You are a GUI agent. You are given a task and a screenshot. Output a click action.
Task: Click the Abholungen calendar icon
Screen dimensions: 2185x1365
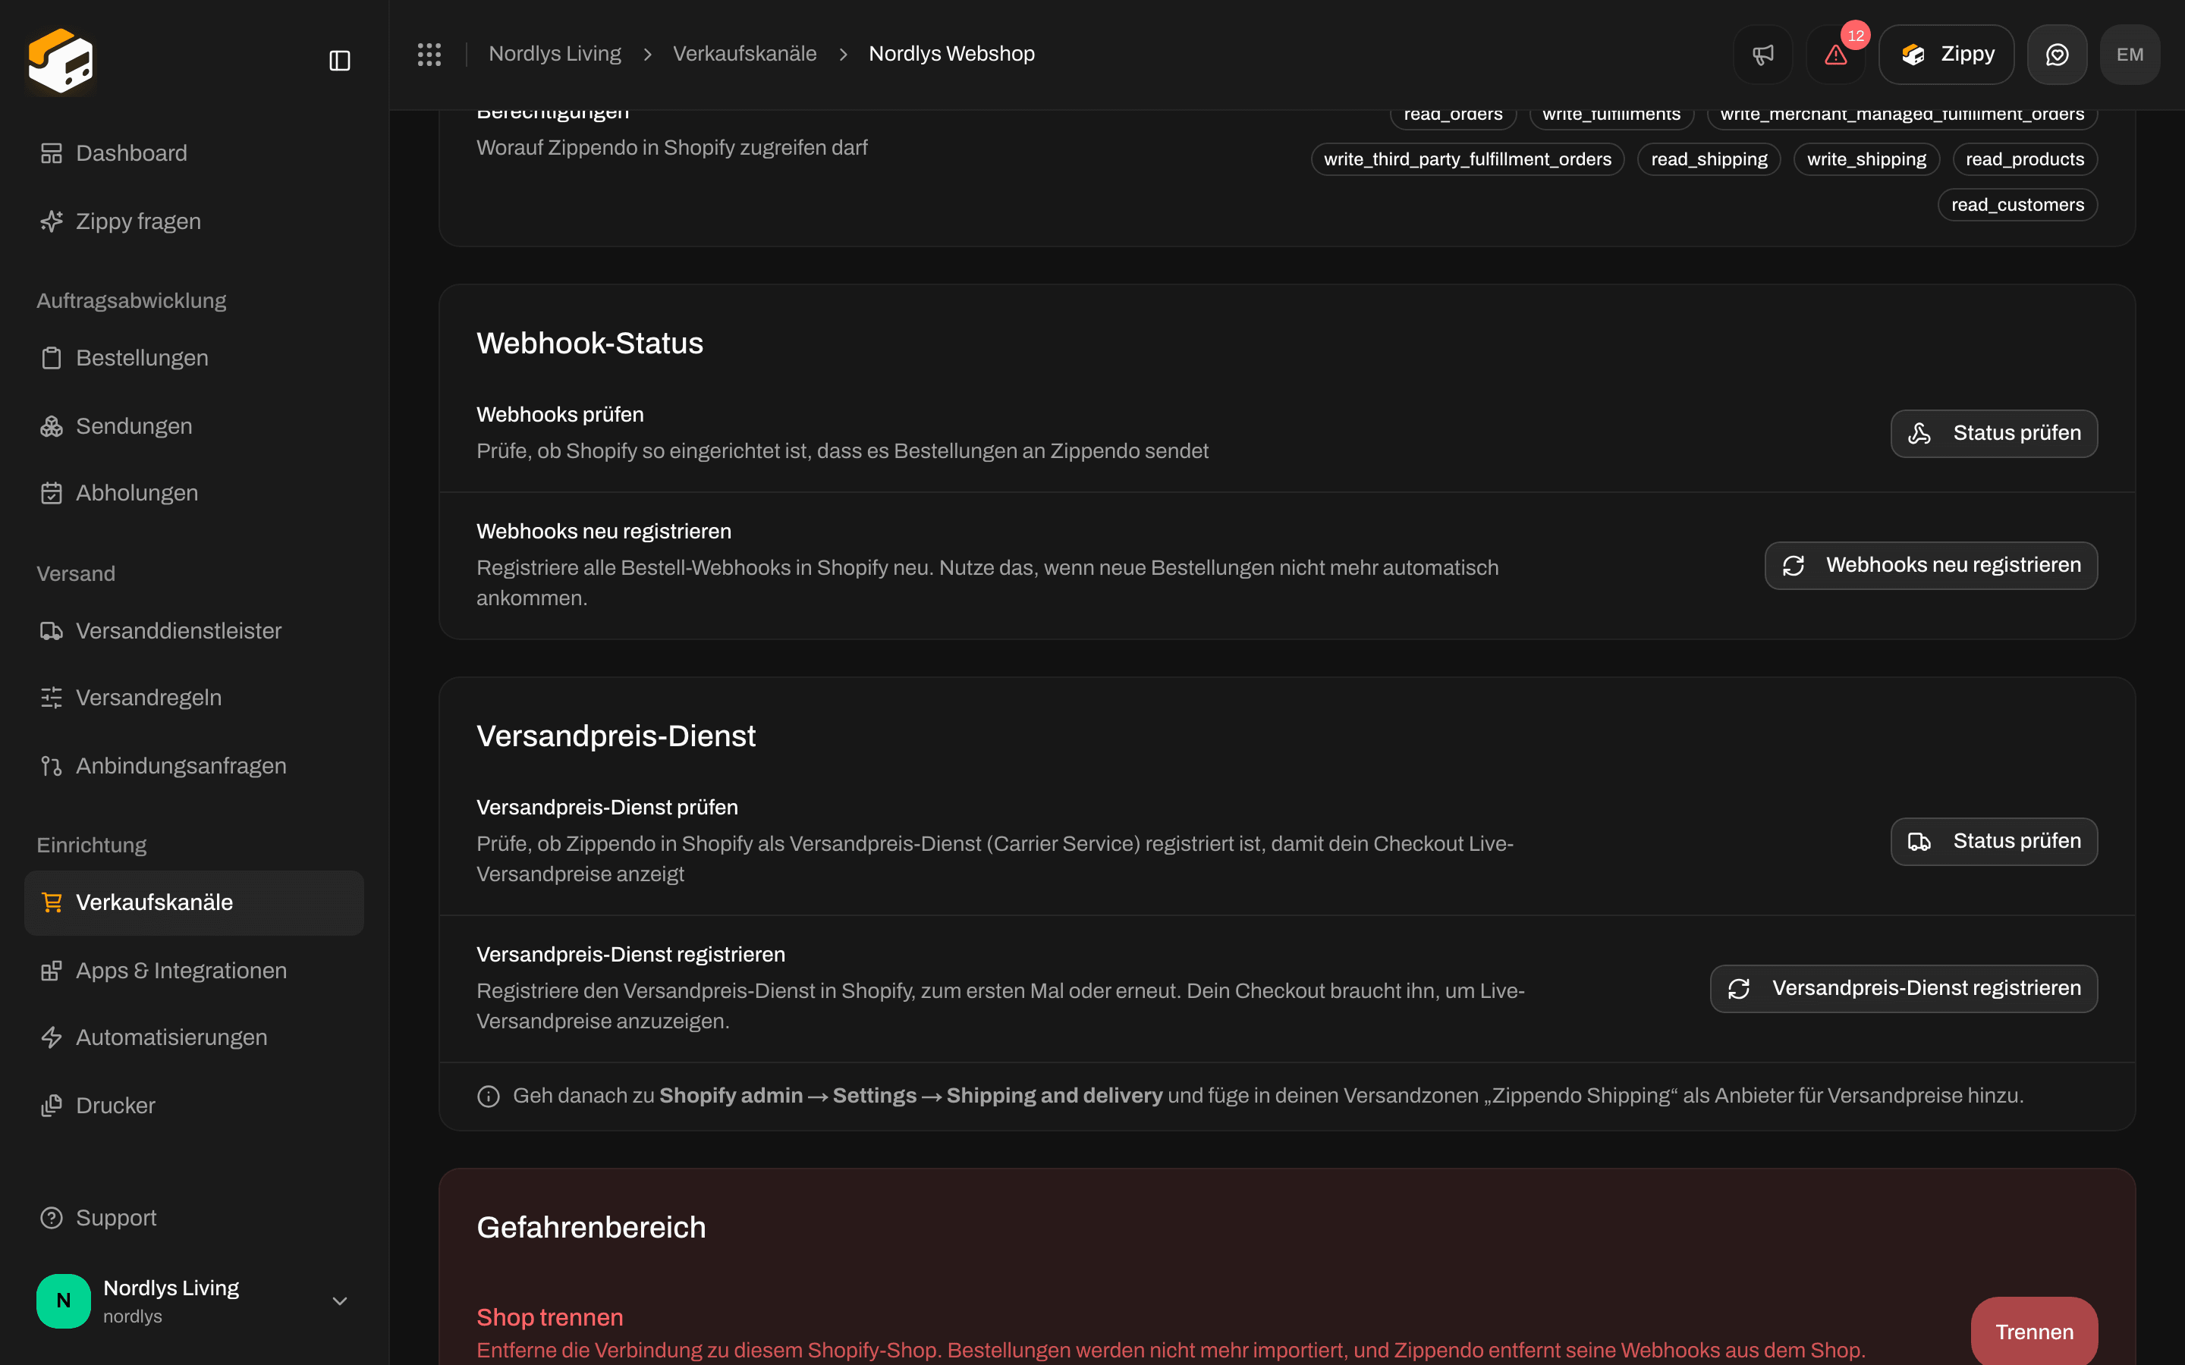tap(52, 493)
